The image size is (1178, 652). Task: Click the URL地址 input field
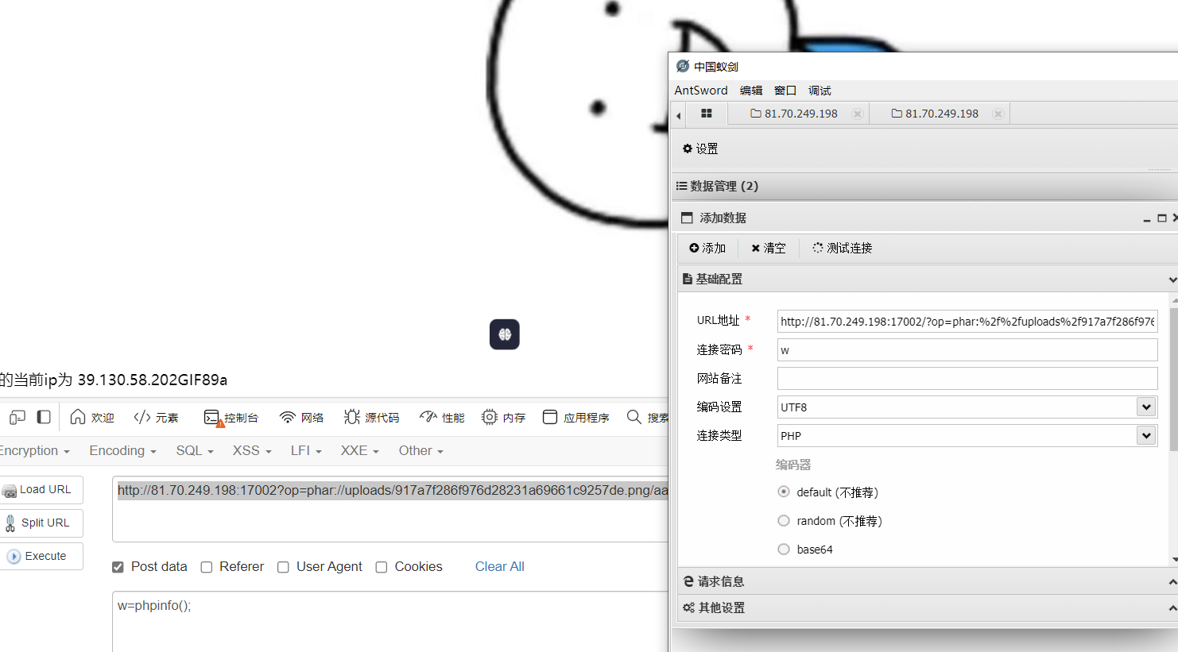pyautogui.click(x=967, y=321)
